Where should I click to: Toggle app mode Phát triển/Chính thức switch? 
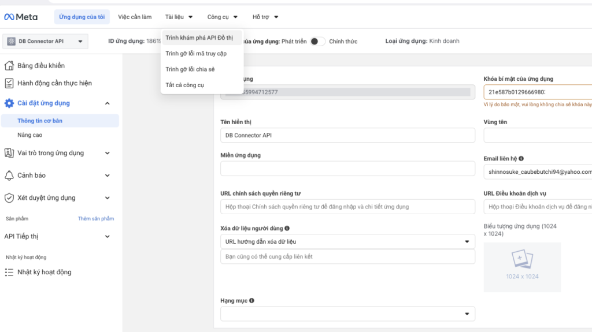[x=317, y=42]
